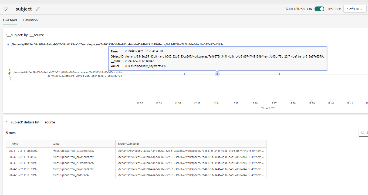Click the 12:30 tick label on time axis
Screen dimensions: 368x195
(x=140, y=103)
